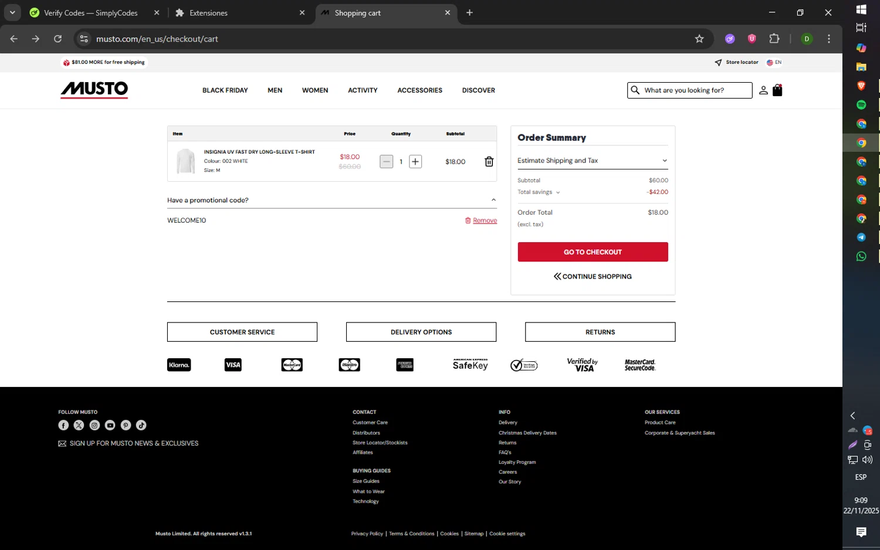Open Musto's Instagram icon

point(94,425)
